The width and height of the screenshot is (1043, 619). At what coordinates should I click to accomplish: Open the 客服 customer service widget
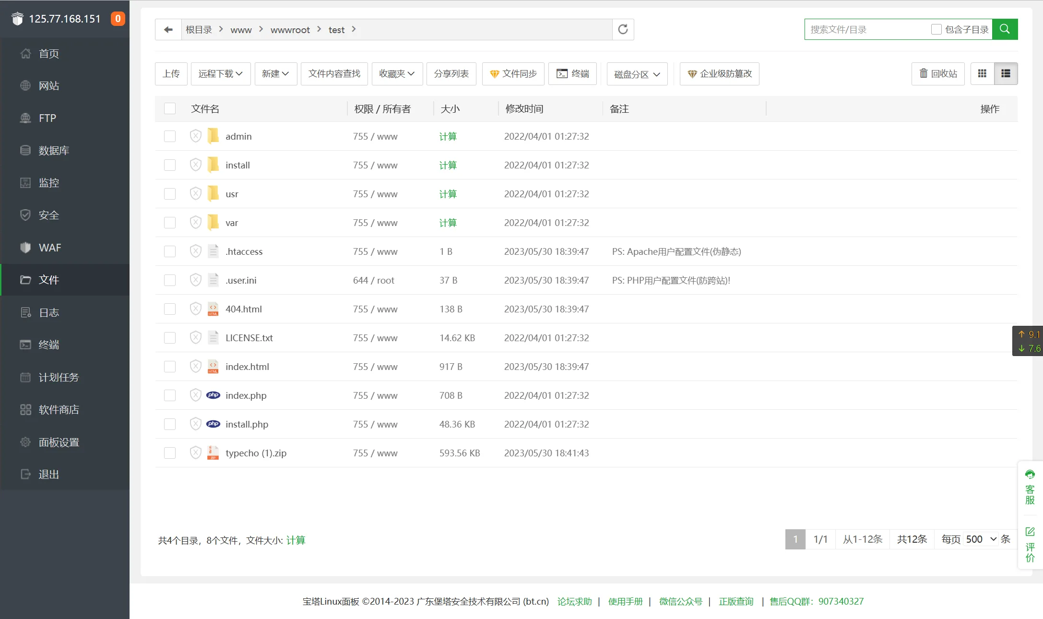pyautogui.click(x=1030, y=488)
